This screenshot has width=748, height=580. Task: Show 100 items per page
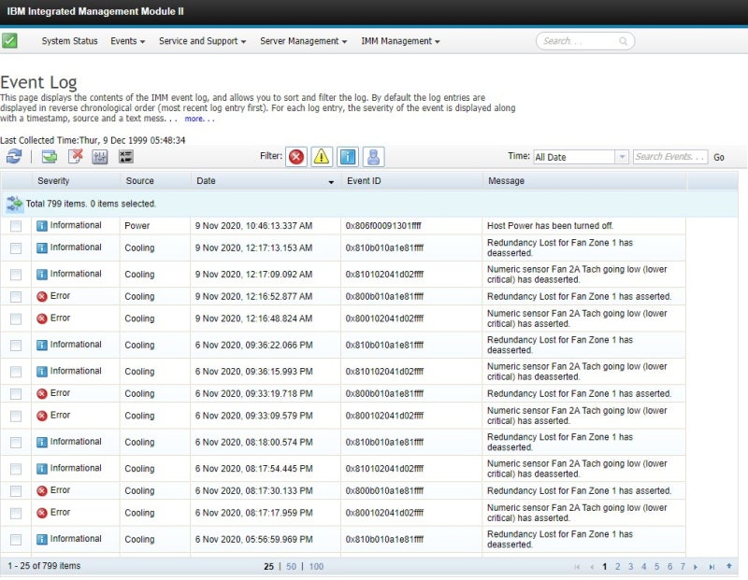click(317, 566)
